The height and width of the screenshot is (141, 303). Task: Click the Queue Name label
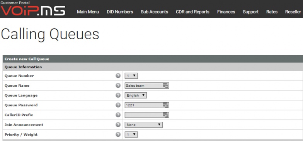[17, 86]
